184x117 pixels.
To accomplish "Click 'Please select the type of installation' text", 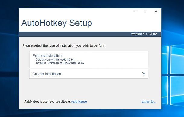I will coord(64,45).
